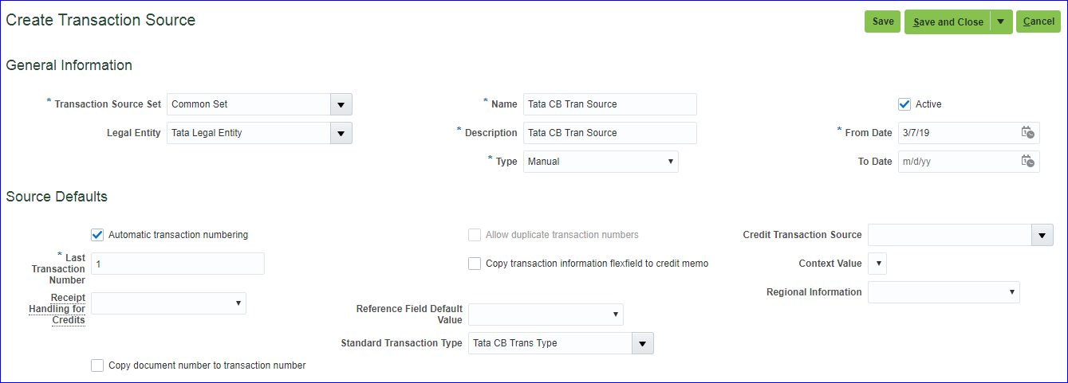Expand the Standard Transaction Type dropdown arrow
Viewport: 1068px width, 383px height.
(x=642, y=343)
